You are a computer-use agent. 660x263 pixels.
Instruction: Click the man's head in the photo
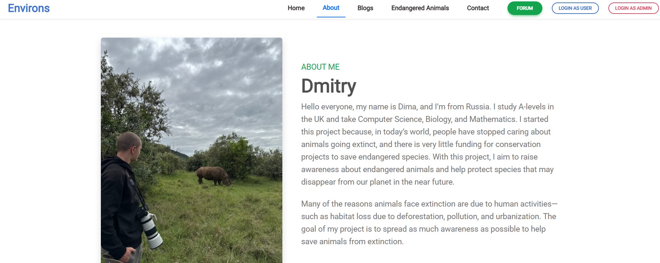point(129,146)
